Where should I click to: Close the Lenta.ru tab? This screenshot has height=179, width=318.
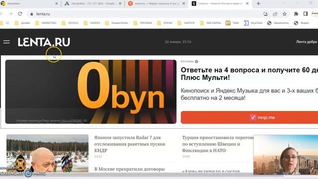247,3
